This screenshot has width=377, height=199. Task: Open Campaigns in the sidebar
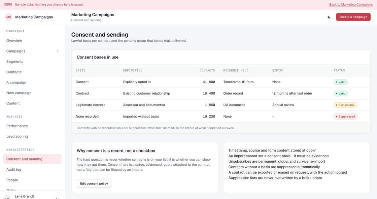click(x=32, y=51)
